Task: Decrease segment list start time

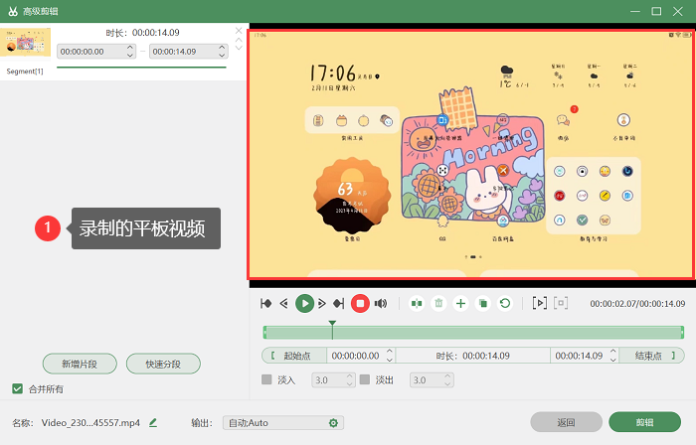Action: coord(130,55)
